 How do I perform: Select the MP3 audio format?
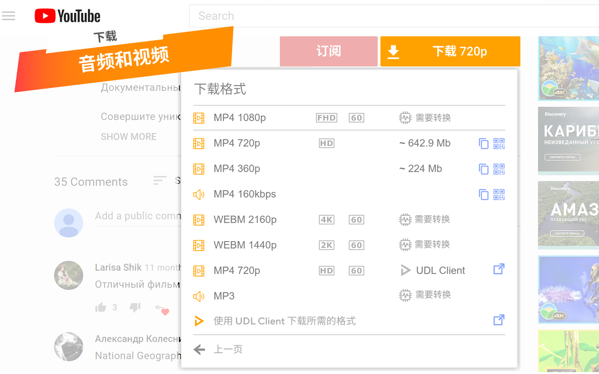point(349,296)
